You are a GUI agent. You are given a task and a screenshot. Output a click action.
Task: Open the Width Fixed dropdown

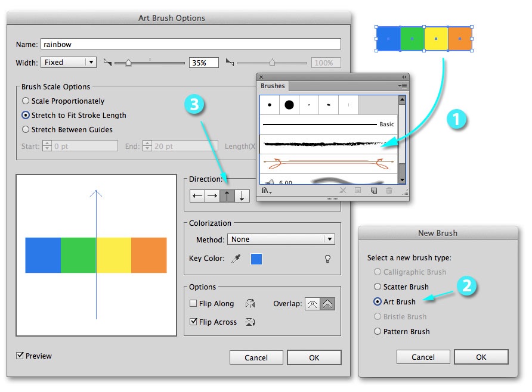coord(68,63)
